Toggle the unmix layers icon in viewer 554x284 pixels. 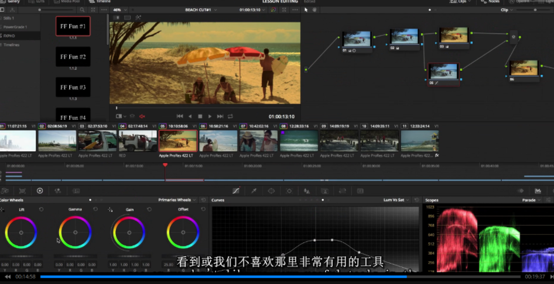(x=132, y=116)
